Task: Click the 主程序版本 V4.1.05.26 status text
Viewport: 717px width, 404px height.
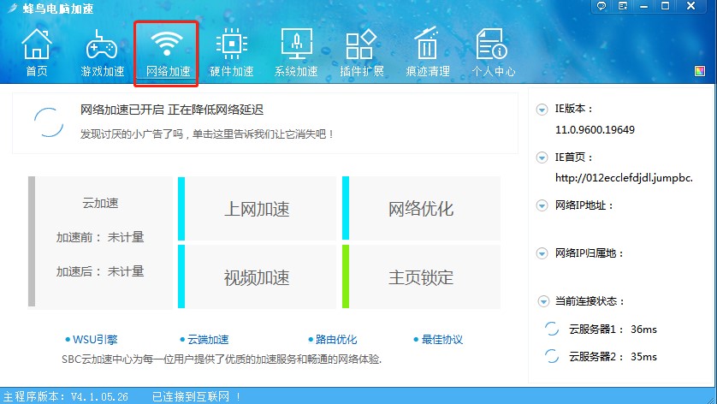Action: pyautogui.click(x=66, y=396)
